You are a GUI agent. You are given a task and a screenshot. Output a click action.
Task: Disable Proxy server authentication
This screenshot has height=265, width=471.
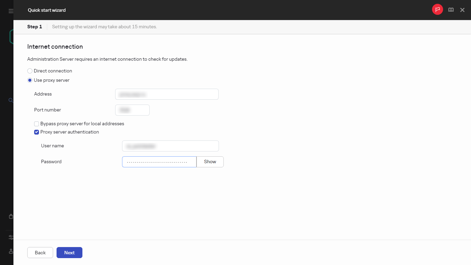37,132
